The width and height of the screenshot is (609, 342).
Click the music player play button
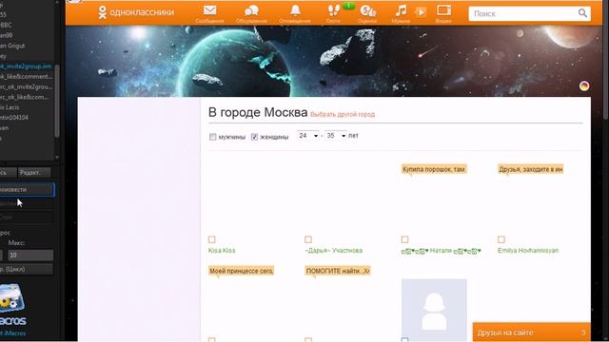tap(421, 12)
